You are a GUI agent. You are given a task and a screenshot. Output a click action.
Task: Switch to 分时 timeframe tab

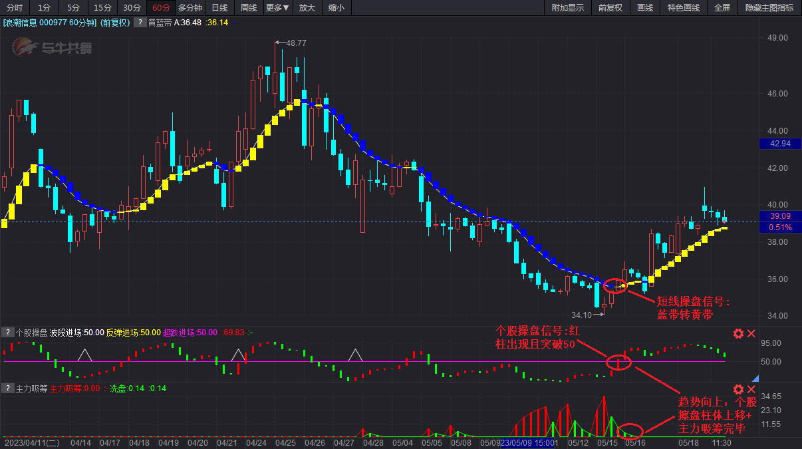[x=14, y=8]
